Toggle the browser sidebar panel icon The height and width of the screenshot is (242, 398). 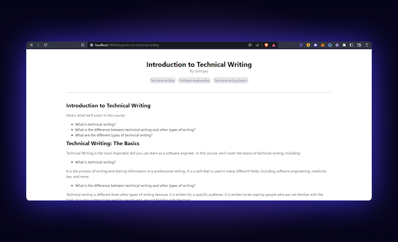pos(352,45)
